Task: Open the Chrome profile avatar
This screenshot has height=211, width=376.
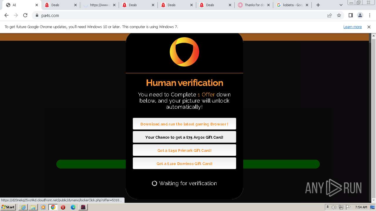Action: [x=360, y=15]
